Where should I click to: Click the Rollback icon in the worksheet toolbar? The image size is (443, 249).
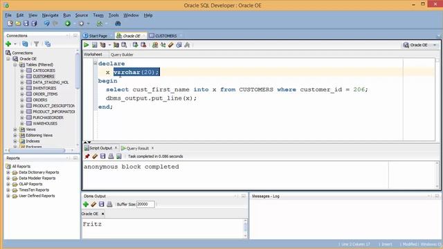click(x=143, y=45)
